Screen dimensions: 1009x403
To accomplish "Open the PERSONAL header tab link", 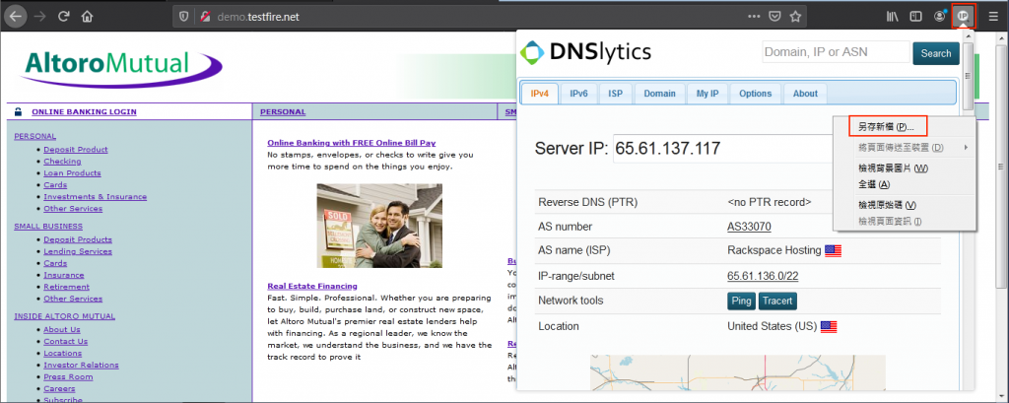I will click(283, 111).
